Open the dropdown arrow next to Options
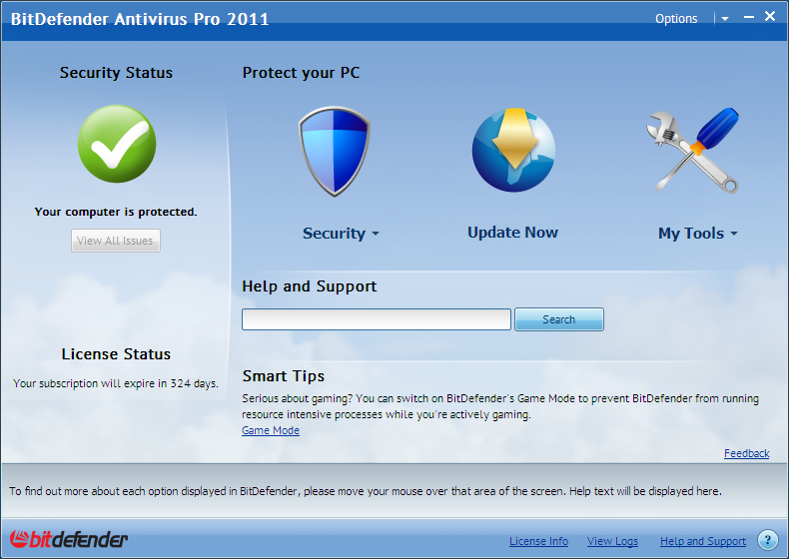This screenshot has width=789, height=559. 725,19
